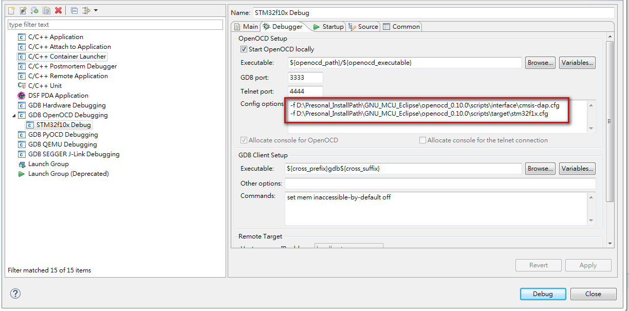Screen dimensions: 629x311
Task: Toggle Allocate console for the telnet connection checkbox
Action: 422,140
